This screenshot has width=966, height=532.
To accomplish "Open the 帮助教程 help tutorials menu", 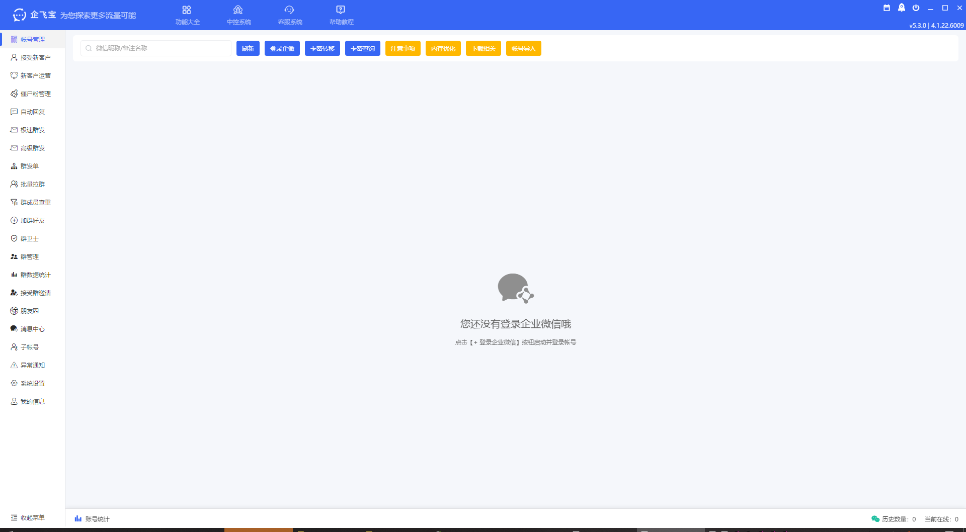I will coord(341,14).
